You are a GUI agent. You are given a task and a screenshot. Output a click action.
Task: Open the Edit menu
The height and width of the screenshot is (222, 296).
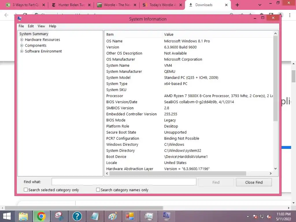(31, 26)
